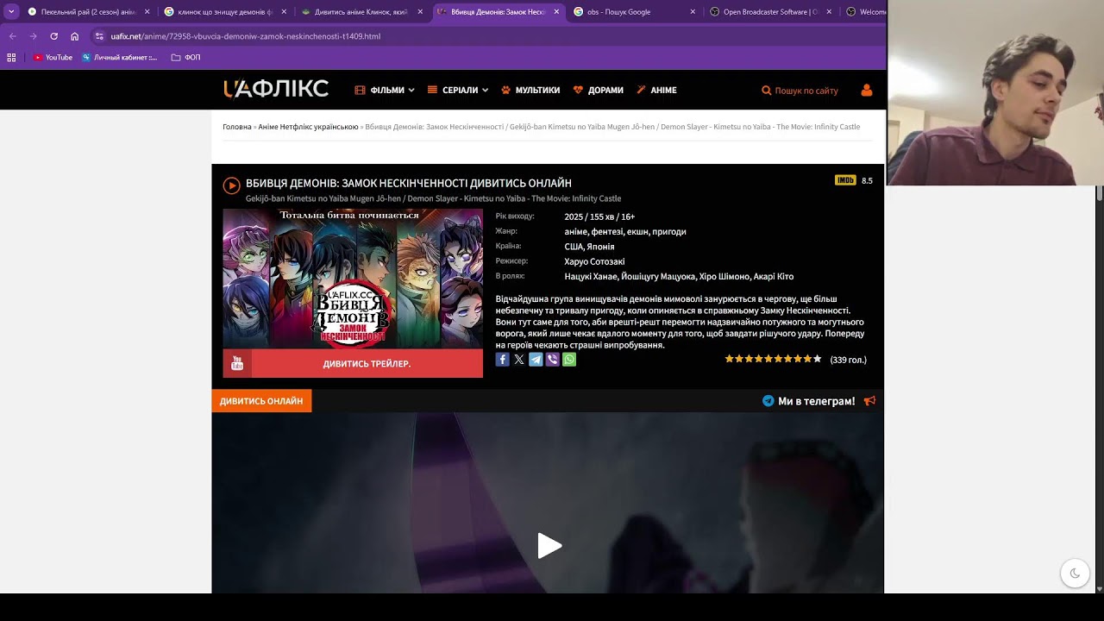This screenshot has width=1104, height=621.
Task: Open the АНІМЕ section
Action: 656,91
